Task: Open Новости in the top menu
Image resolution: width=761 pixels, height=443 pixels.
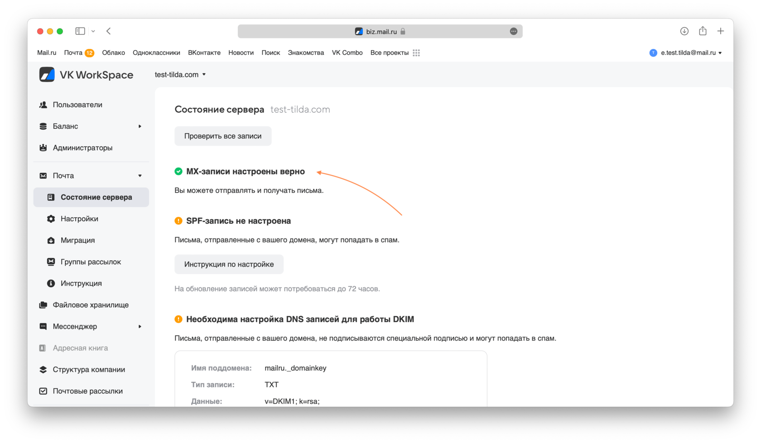Action: pyautogui.click(x=241, y=53)
